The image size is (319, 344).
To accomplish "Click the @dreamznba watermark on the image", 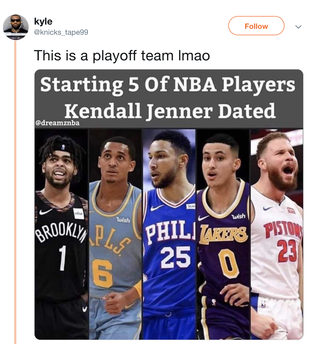I will click(x=58, y=123).
